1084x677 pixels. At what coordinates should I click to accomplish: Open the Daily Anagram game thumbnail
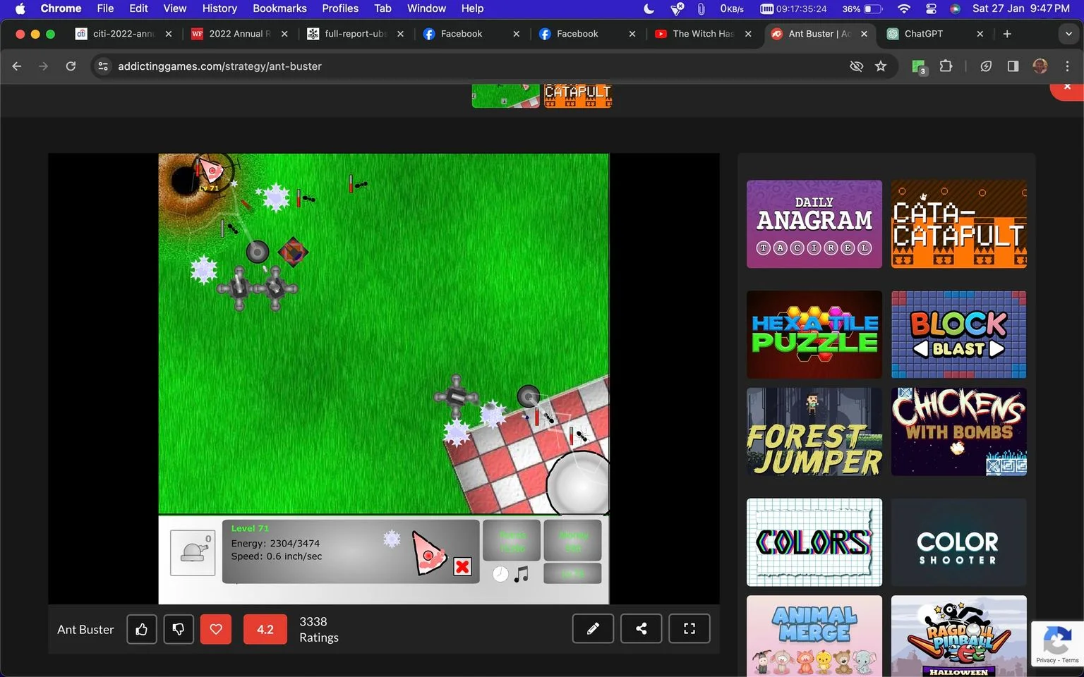coord(814,224)
